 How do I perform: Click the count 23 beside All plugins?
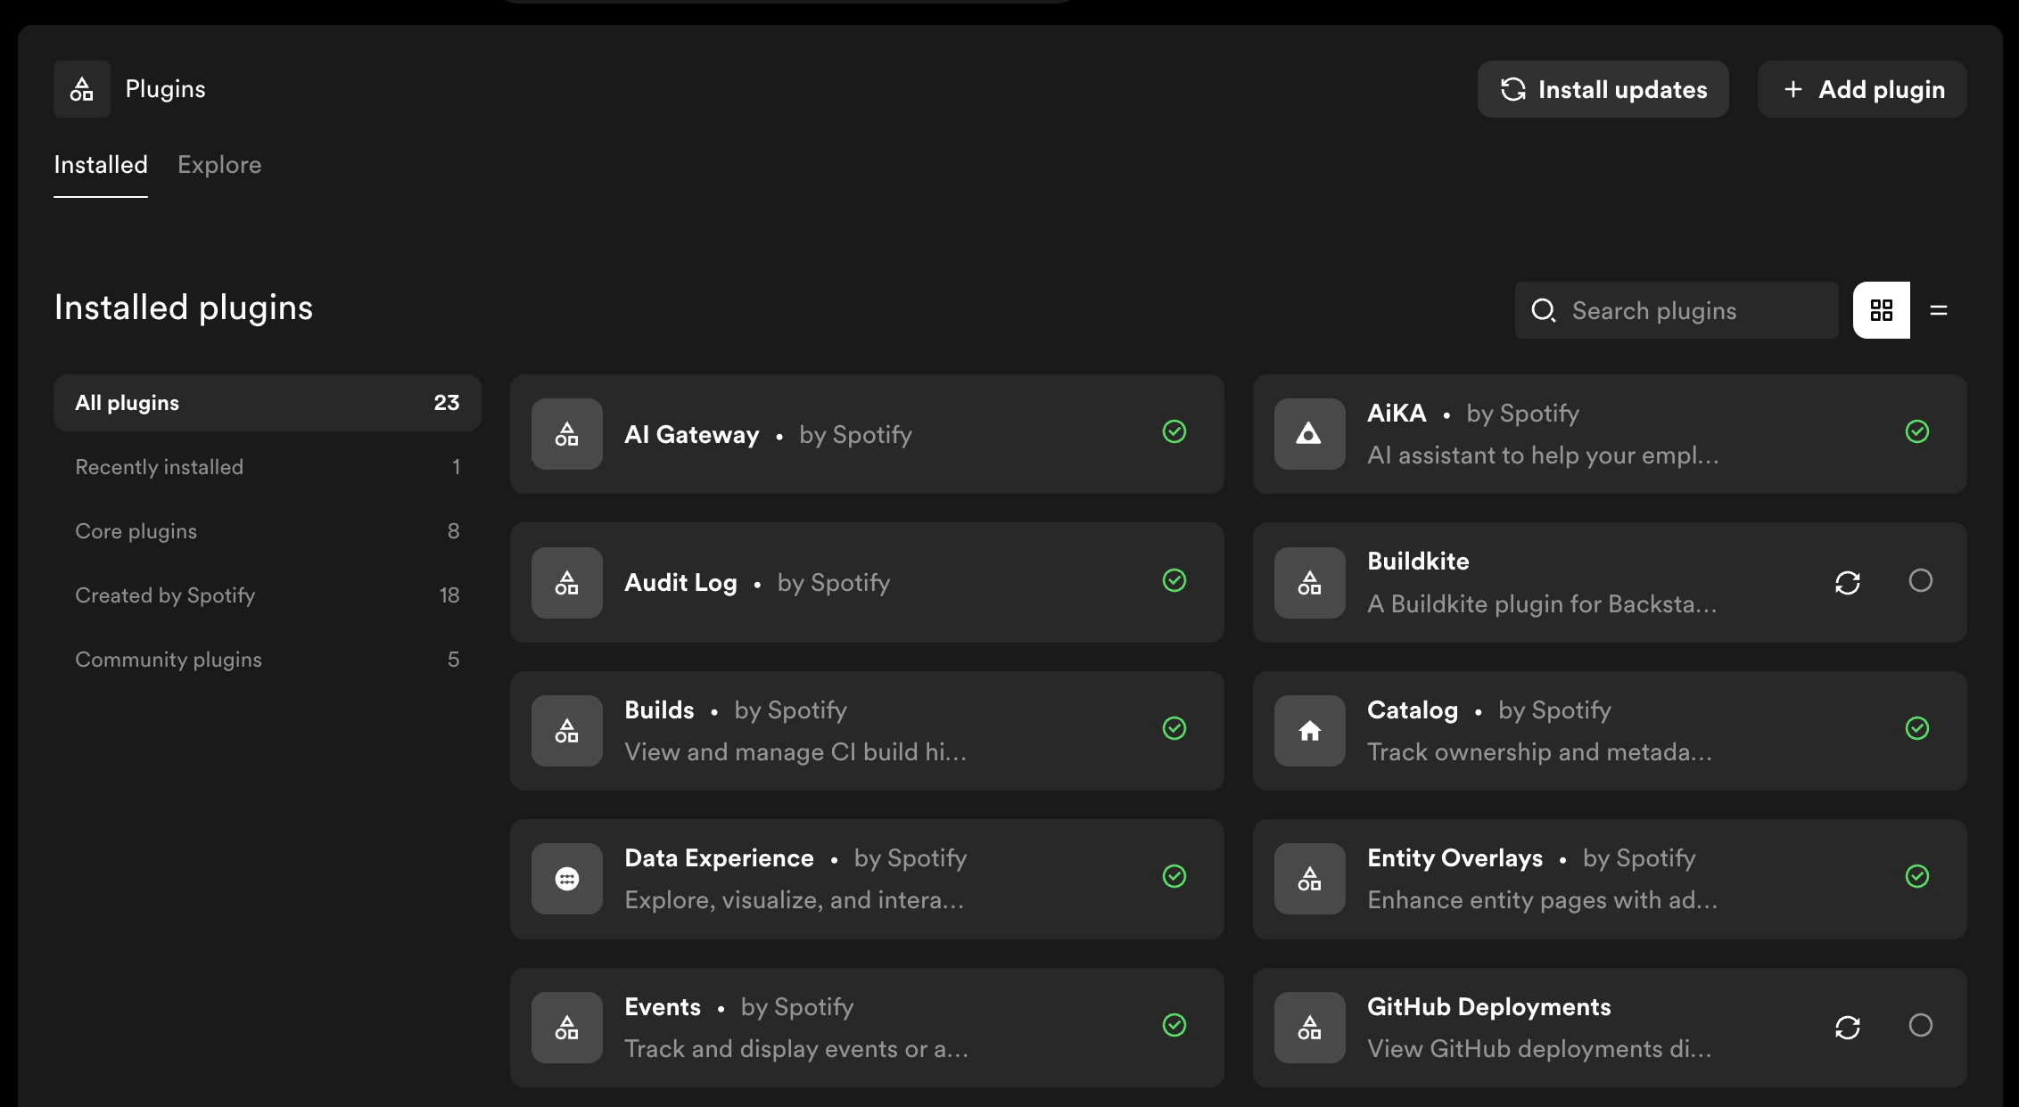tap(447, 403)
